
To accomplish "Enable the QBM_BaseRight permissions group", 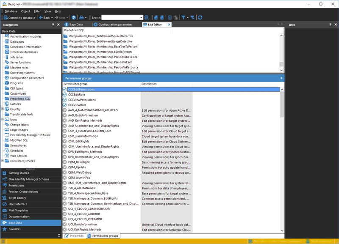I will click(x=65, y=162).
